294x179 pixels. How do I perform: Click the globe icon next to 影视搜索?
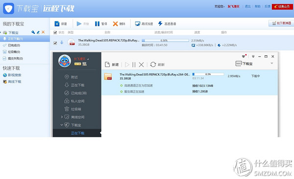(5, 75)
